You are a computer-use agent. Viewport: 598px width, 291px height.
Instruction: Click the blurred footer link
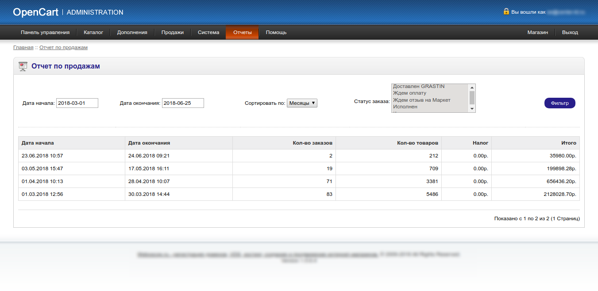pos(258,255)
